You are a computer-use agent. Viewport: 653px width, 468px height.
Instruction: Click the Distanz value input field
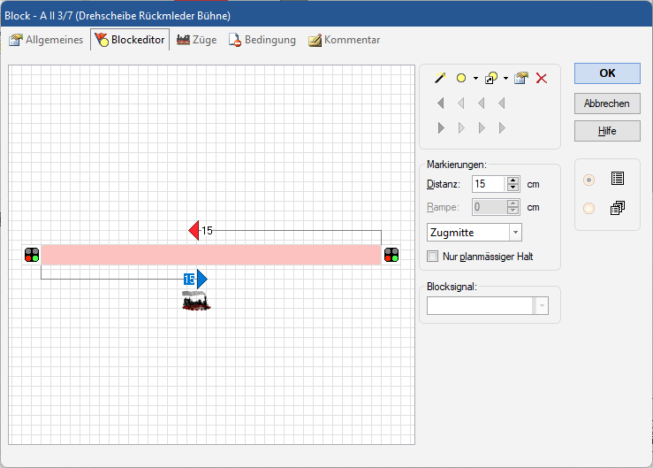(489, 184)
